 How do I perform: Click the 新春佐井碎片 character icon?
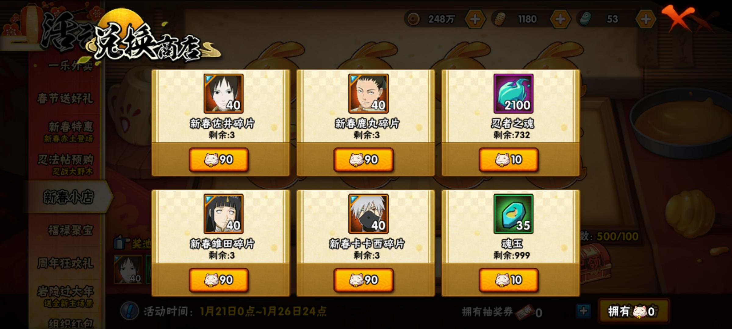(x=224, y=94)
